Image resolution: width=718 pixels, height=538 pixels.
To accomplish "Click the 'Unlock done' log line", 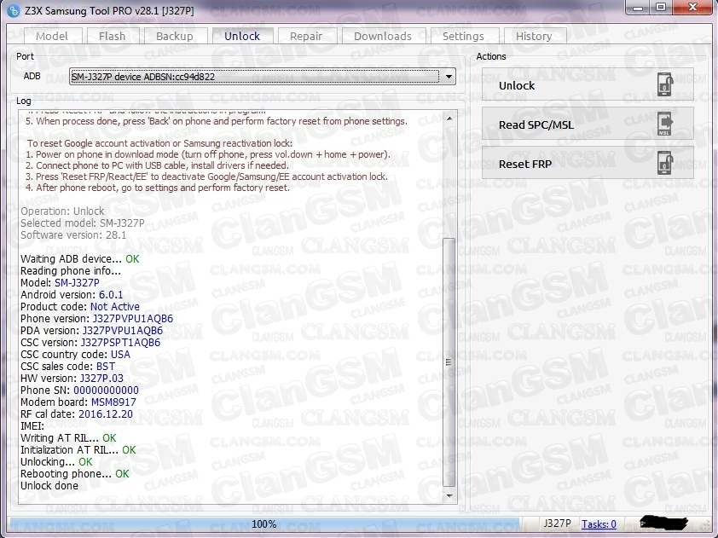I will coord(49,486).
